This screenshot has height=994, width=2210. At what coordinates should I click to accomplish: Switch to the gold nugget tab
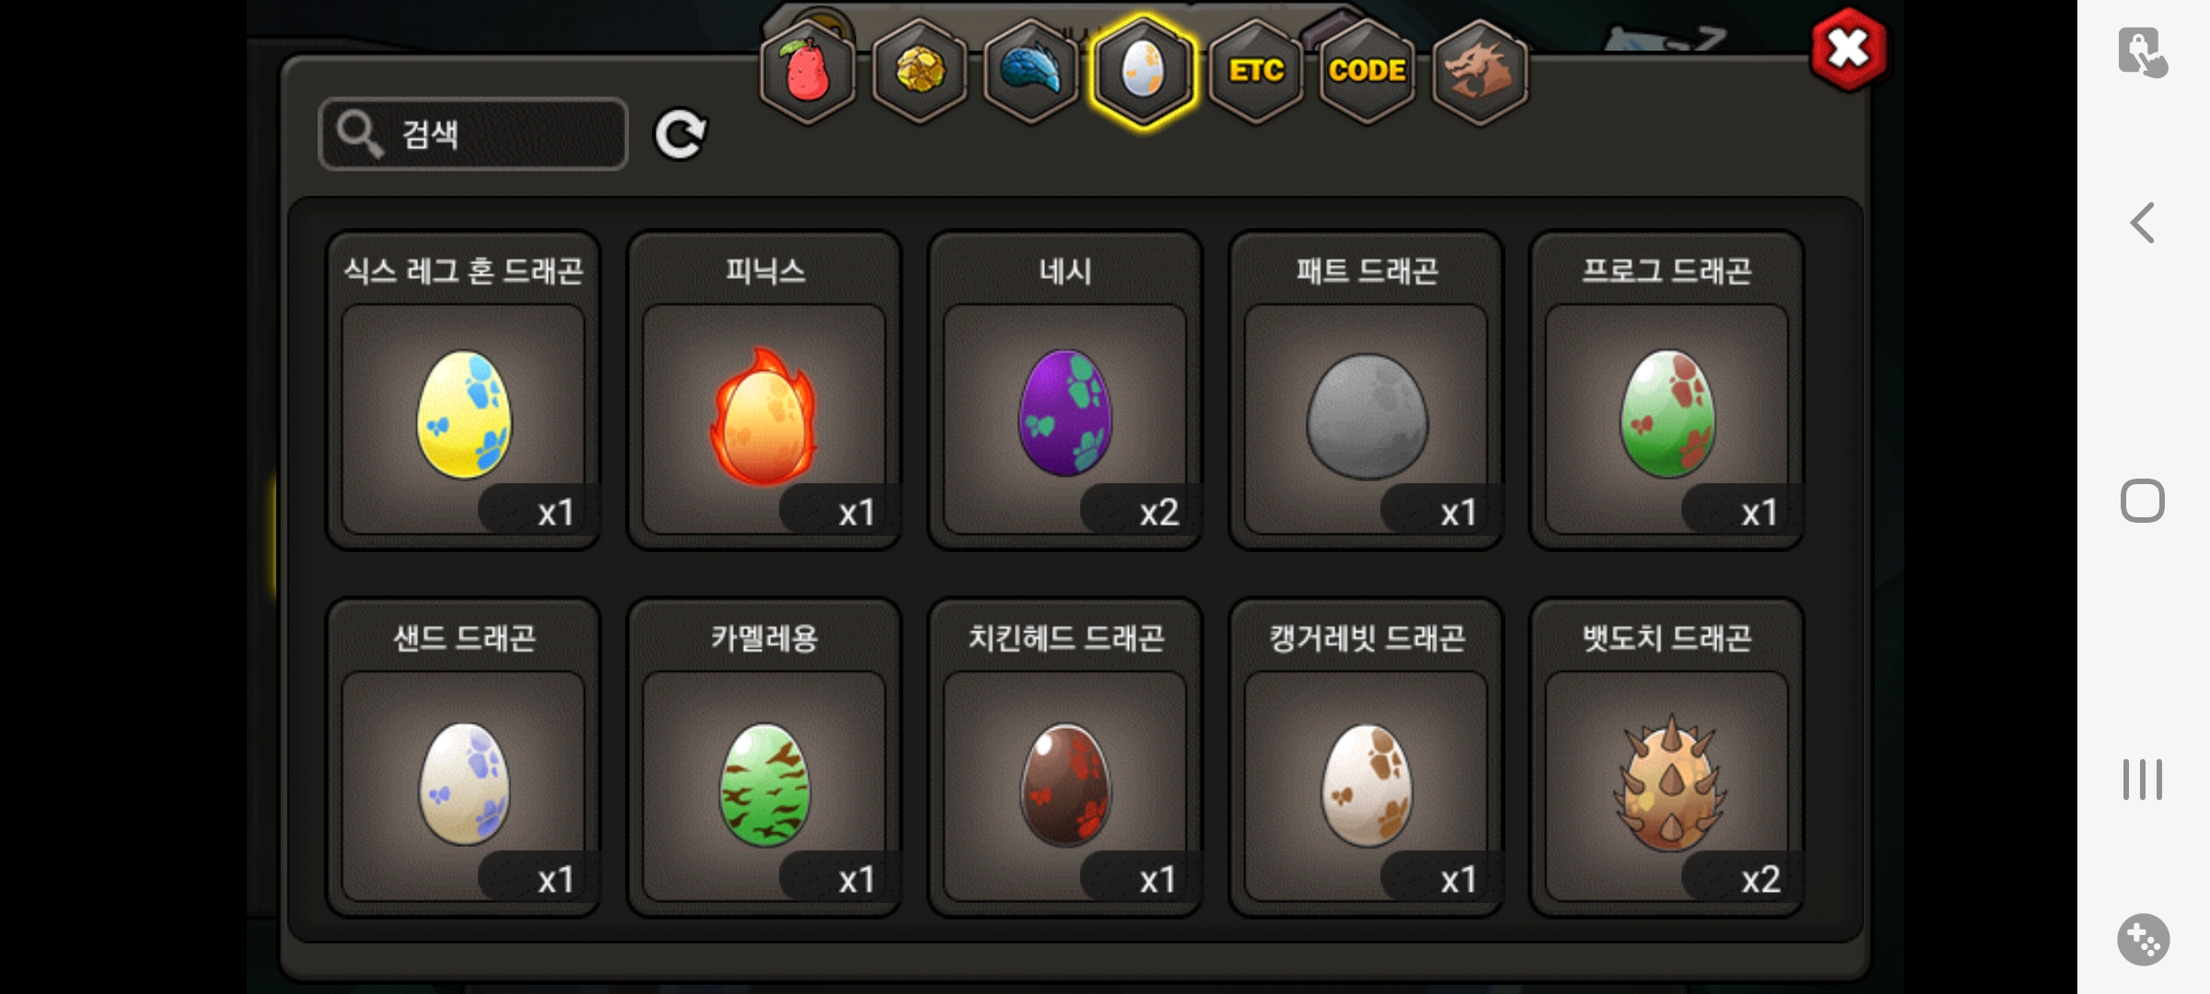(919, 72)
